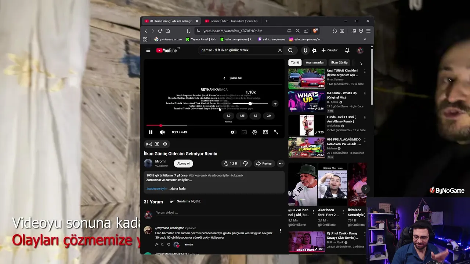Click the Abone ol subscribe button

point(184,164)
